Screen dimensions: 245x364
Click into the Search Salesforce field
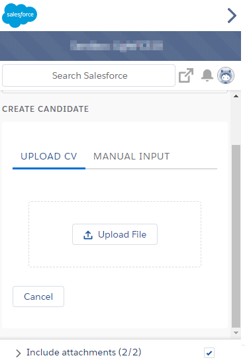(x=89, y=75)
